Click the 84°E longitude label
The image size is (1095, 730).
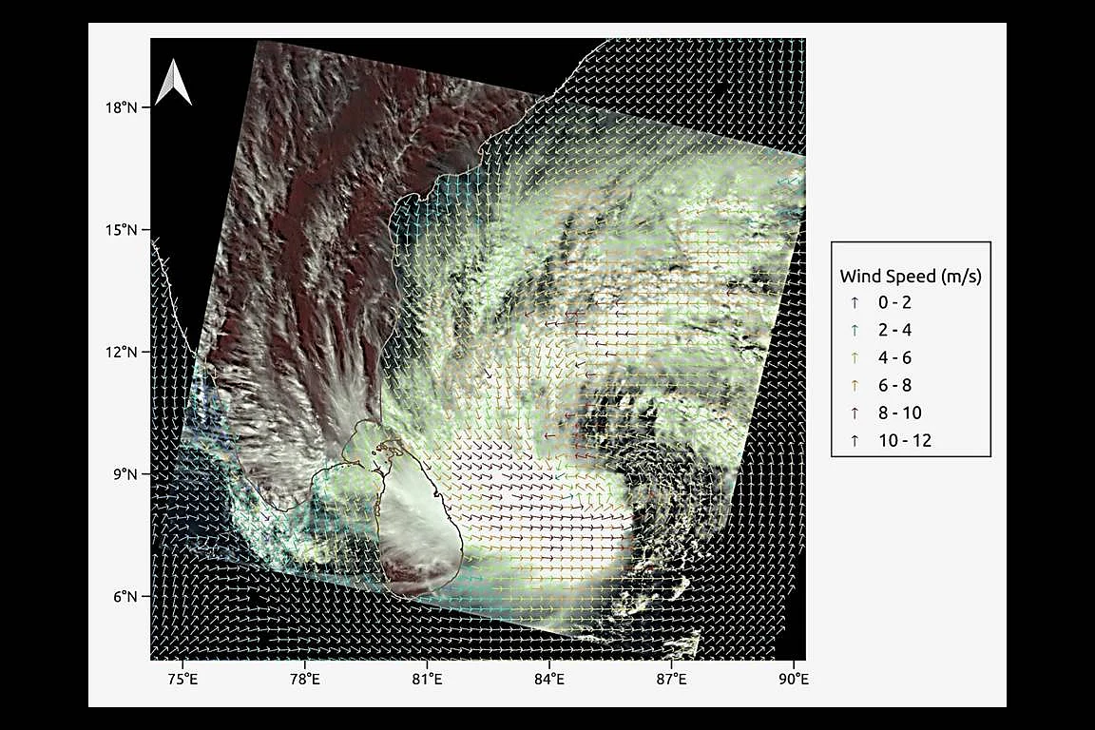coord(549,679)
